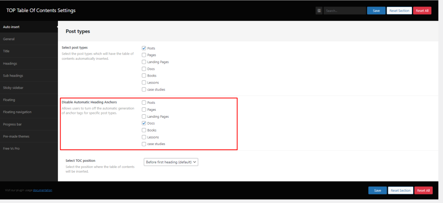Image resolution: width=443 pixels, height=203 pixels.
Task: Click the Select post types label
Action: [x=74, y=48]
